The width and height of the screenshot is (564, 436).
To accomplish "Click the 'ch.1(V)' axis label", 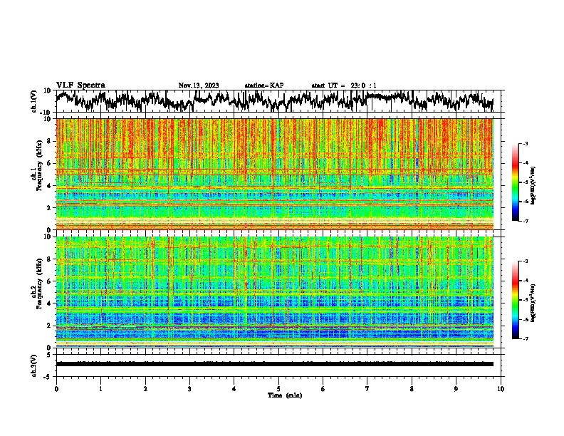I will coord(34,101).
